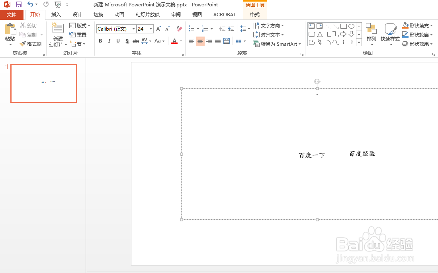The height and width of the screenshot is (273, 438).
Task: Open the 排列 Arrange tool
Action: 371,34
